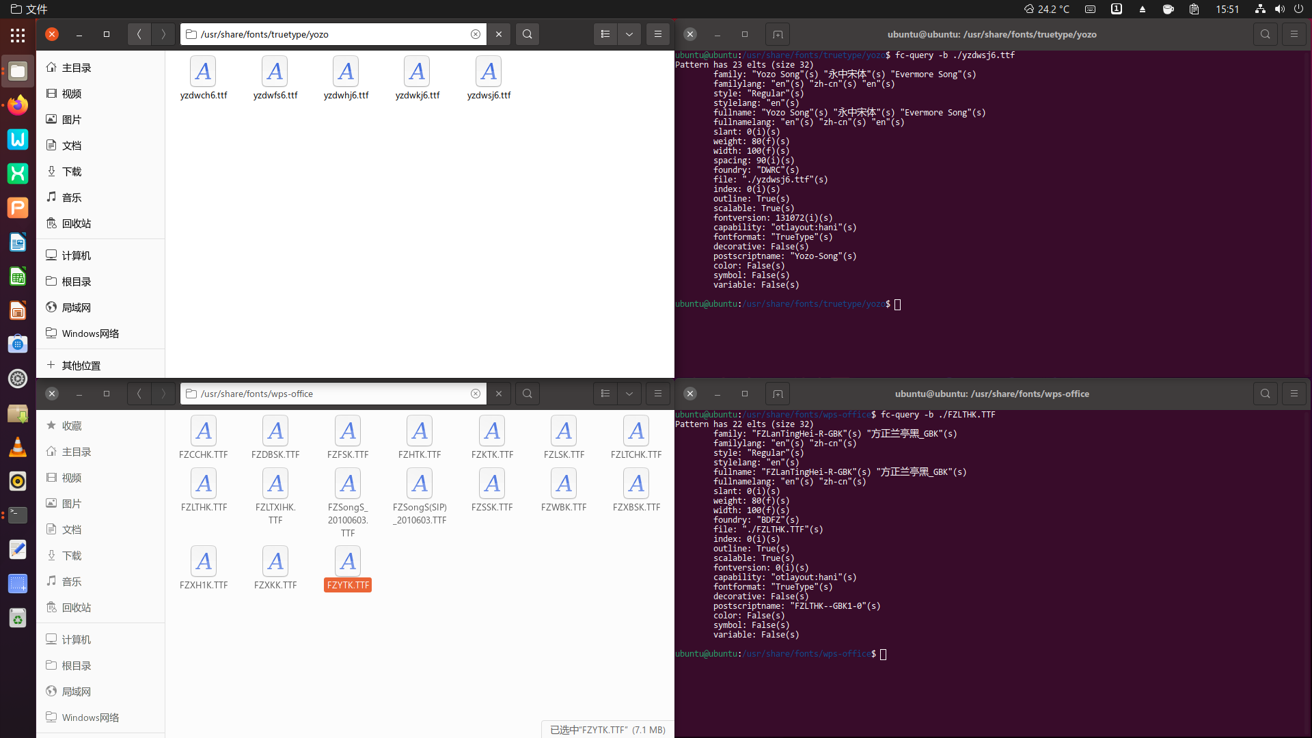Click search icon in wps-office file manager
The image size is (1312, 738).
tap(528, 394)
